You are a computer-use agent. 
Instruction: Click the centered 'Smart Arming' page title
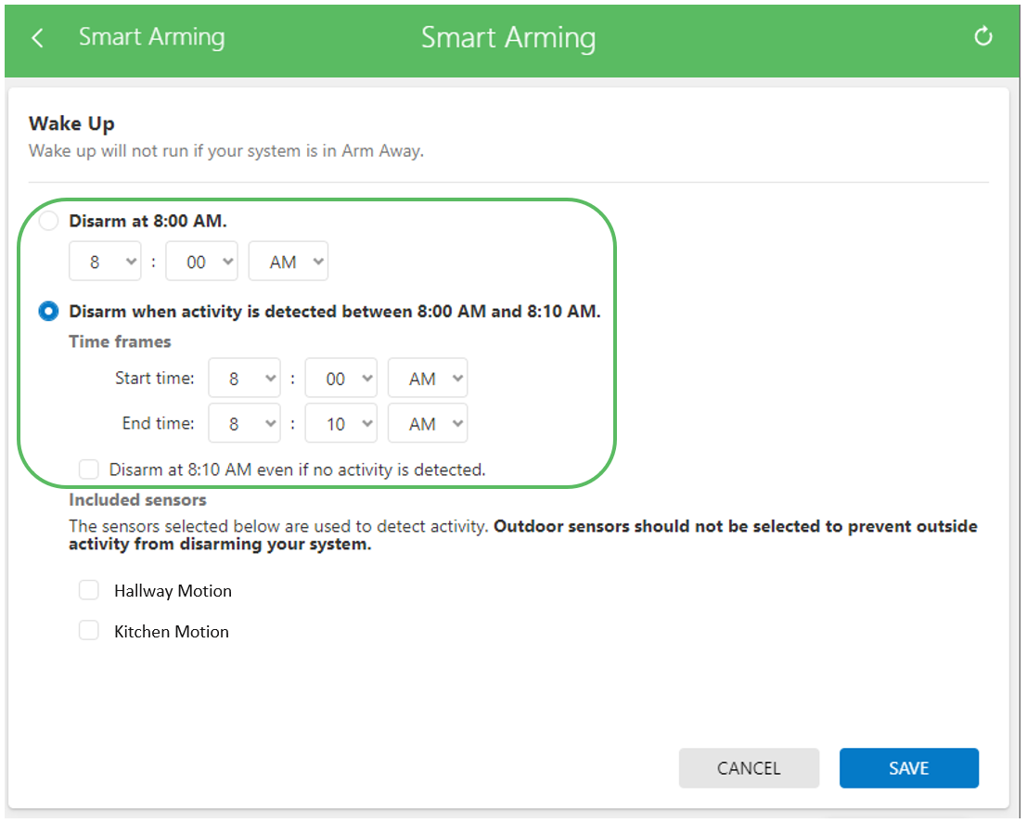point(508,38)
